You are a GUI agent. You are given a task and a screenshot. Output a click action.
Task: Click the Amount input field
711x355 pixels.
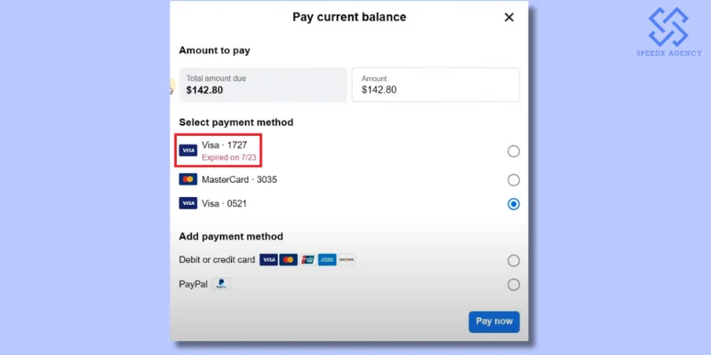point(435,85)
